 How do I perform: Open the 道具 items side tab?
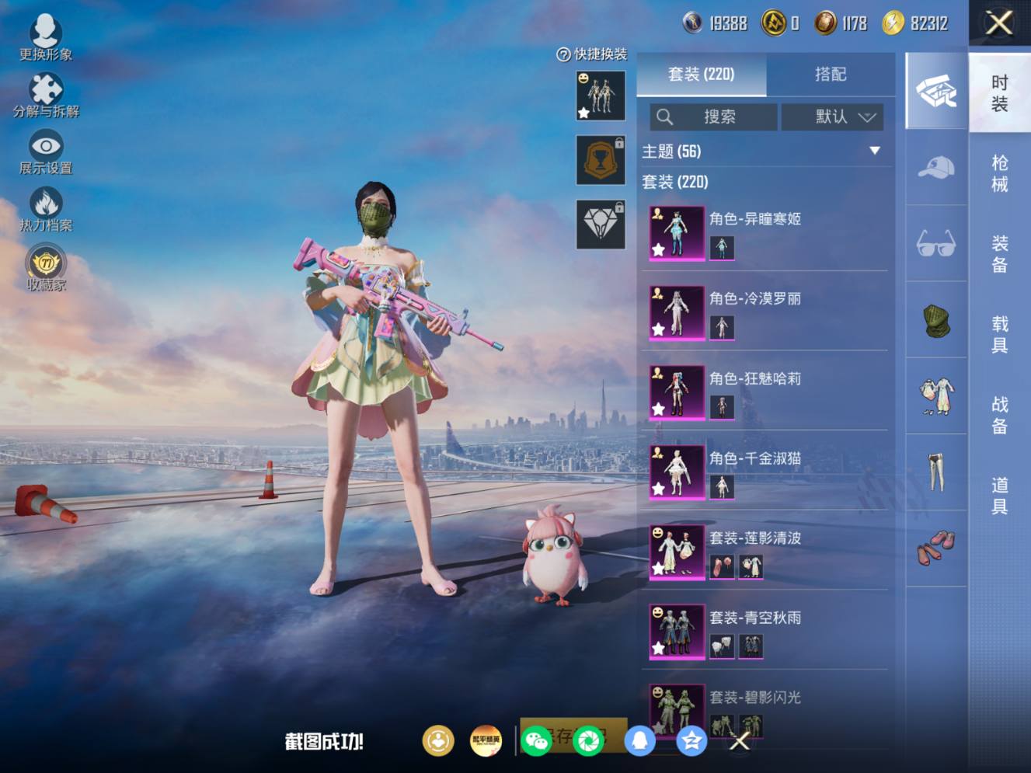point(1000,496)
